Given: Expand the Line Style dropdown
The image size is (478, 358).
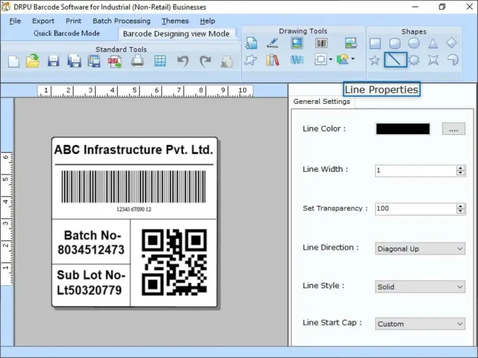Looking at the screenshot, I should coord(421,287).
